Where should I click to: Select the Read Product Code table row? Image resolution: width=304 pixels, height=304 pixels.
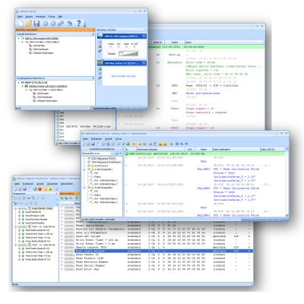pyautogui.click(x=157, y=258)
